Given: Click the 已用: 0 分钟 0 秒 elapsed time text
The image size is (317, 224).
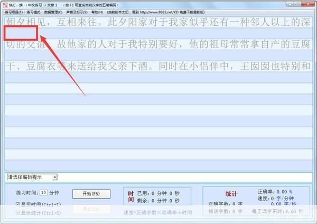Looking at the screenshot, I should (x=158, y=193).
